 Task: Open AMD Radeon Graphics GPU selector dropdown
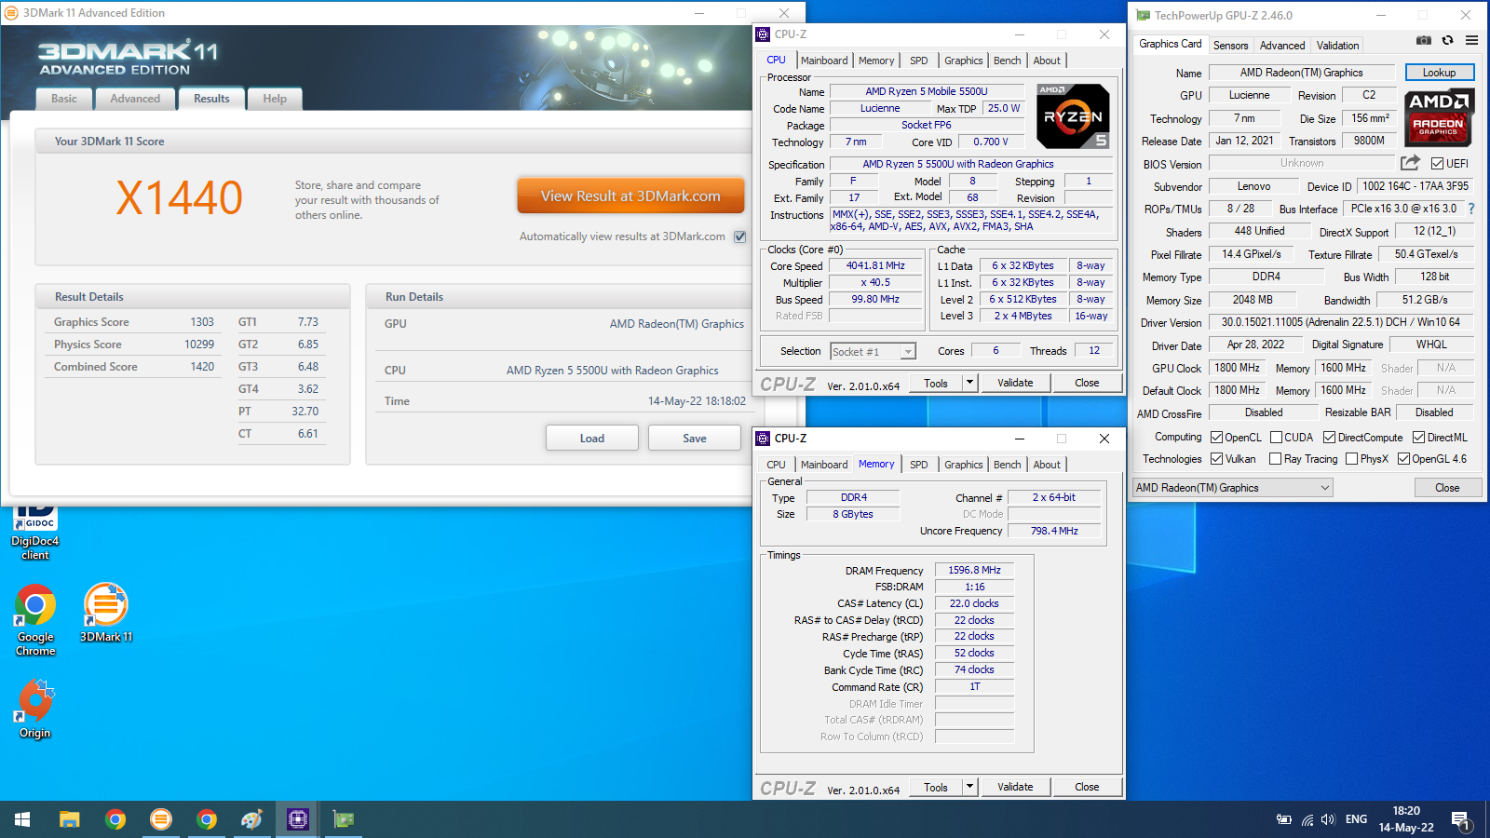(x=1233, y=488)
